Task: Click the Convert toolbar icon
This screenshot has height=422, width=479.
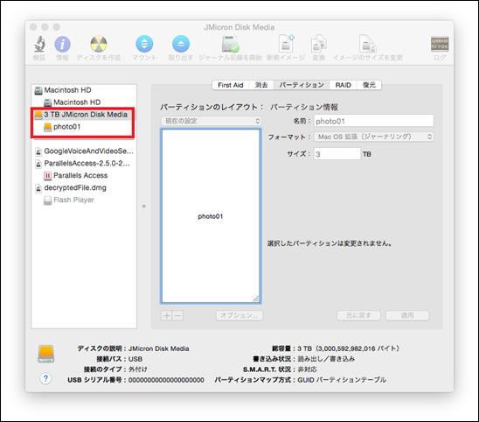Action: coord(319,44)
